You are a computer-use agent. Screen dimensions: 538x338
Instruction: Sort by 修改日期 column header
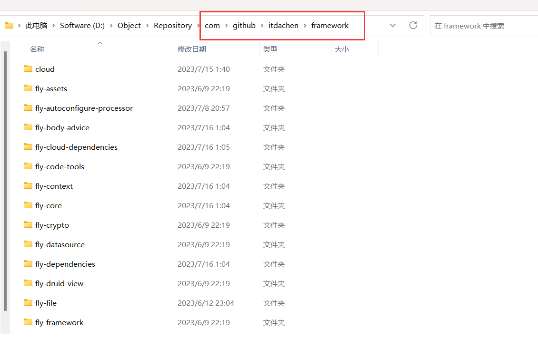[192, 49]
